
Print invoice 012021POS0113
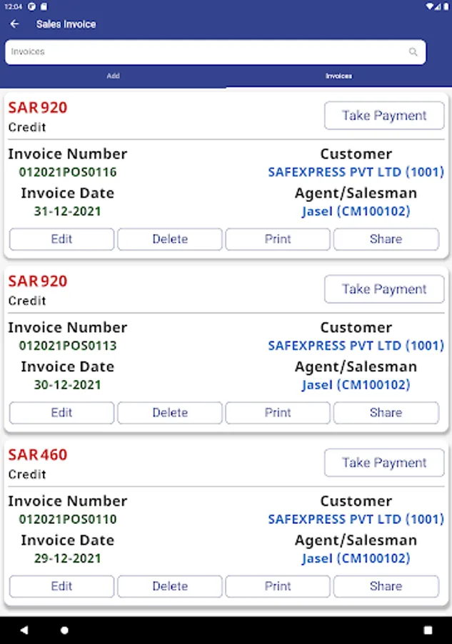pos(278,413)
